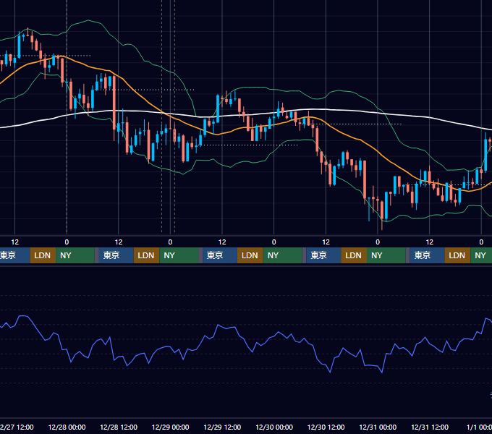Select the 東京 session block covering 12/31 12:00

pyautogui.click(x=427, y=255)
